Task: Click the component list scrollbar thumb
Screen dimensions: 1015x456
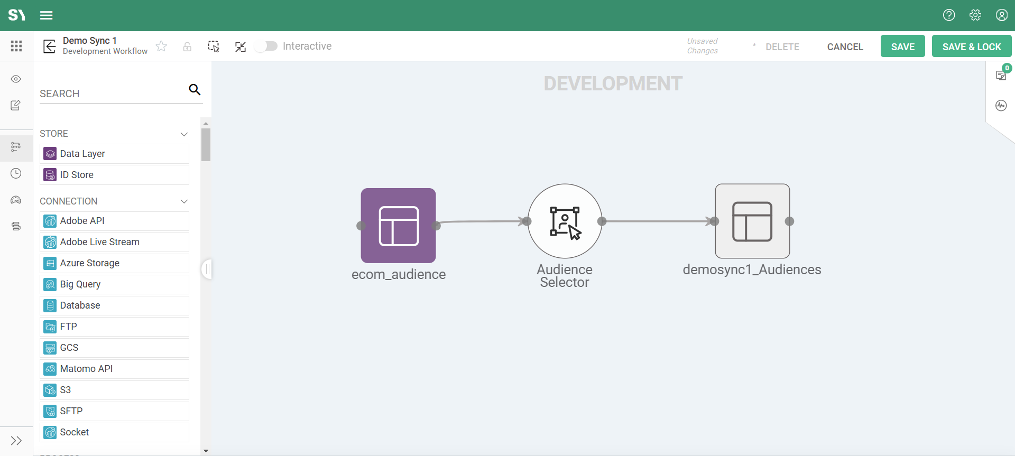Action: click(206, 144)
